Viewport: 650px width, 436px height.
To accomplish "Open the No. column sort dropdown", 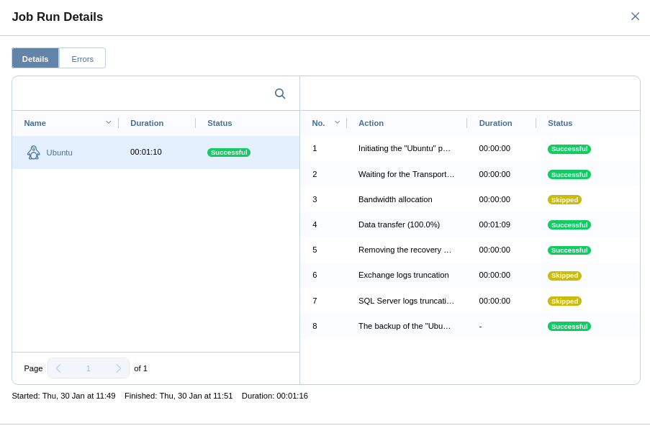I will point(337,122).
